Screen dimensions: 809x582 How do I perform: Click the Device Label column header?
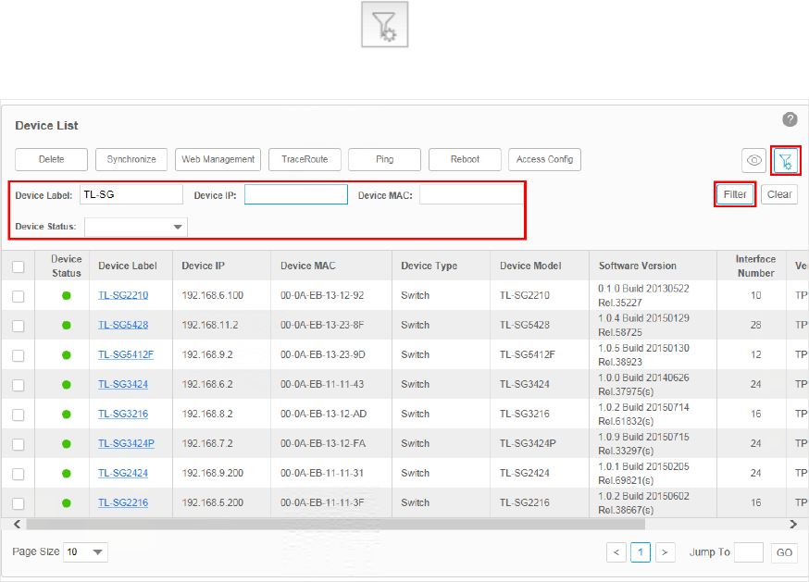coord(128,266)
